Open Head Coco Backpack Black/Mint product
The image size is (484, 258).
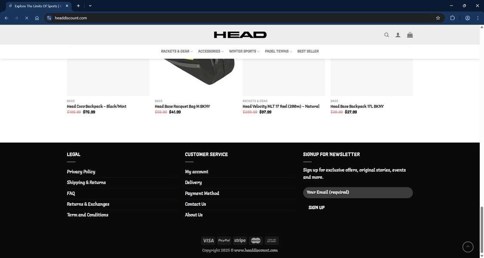pos(96,107)
